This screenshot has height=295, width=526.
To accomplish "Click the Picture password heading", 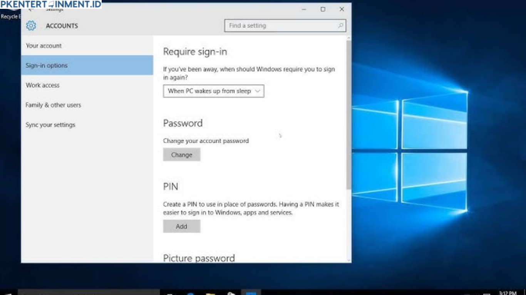I will (x=199, y=258).
